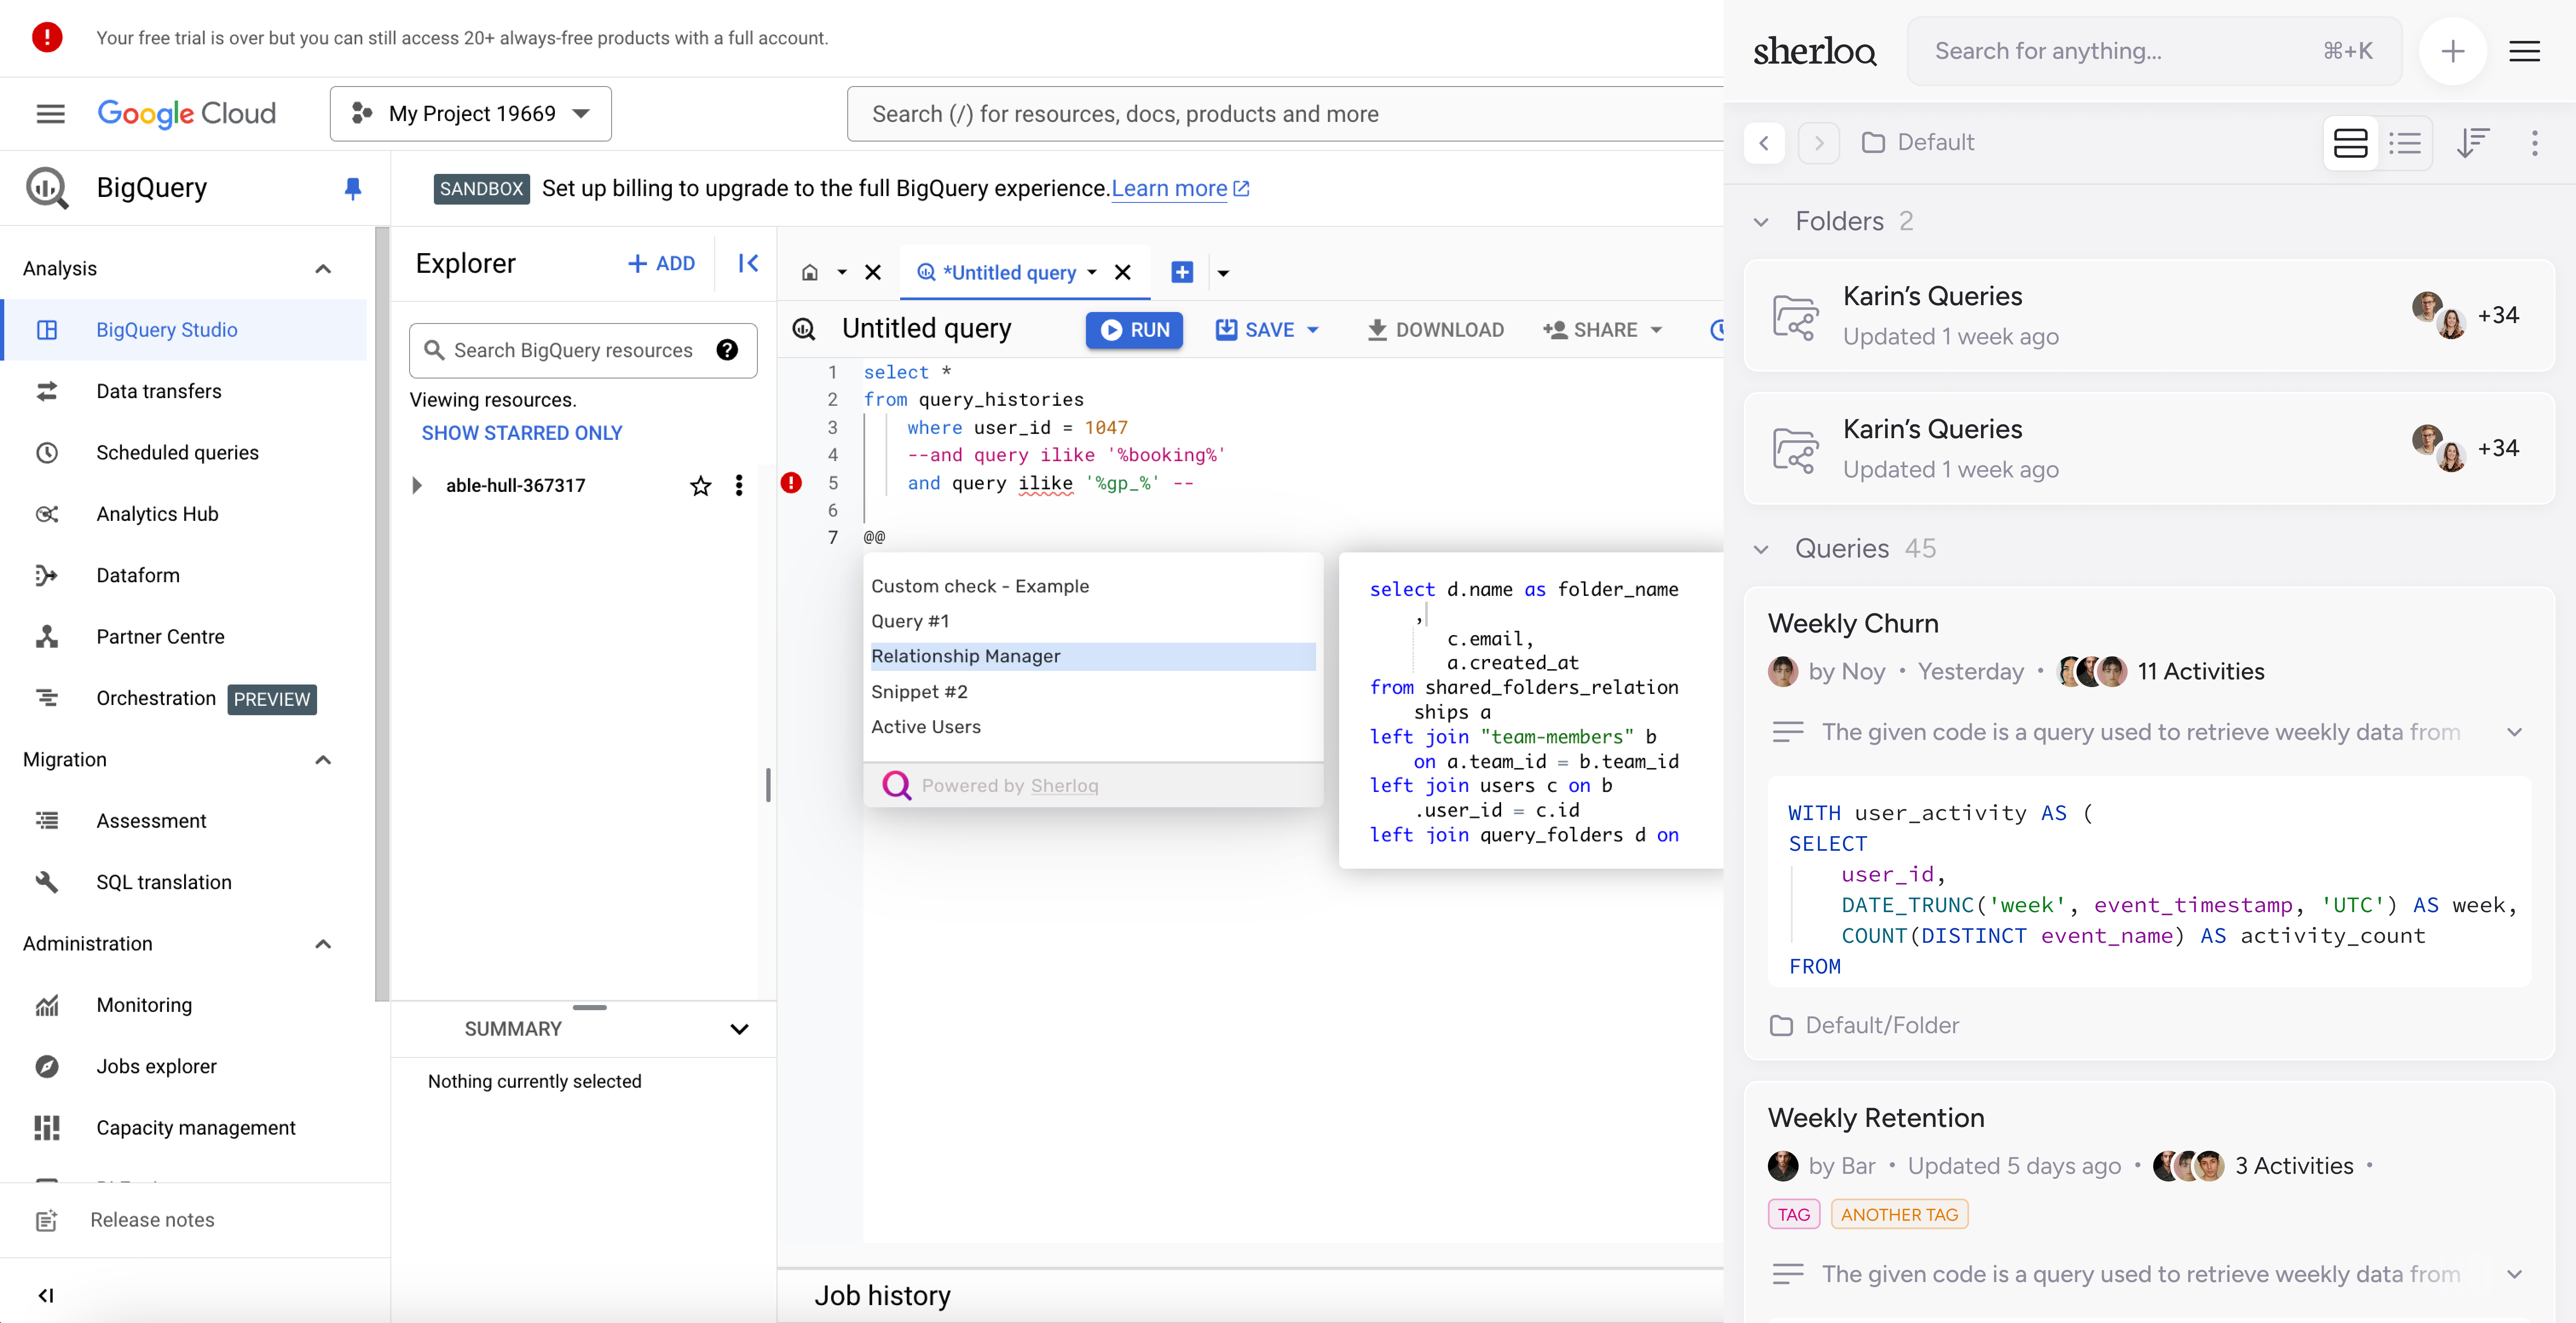Open the Google Cloud navigation hamburger menu
2576x1323 pixels.
50,113
